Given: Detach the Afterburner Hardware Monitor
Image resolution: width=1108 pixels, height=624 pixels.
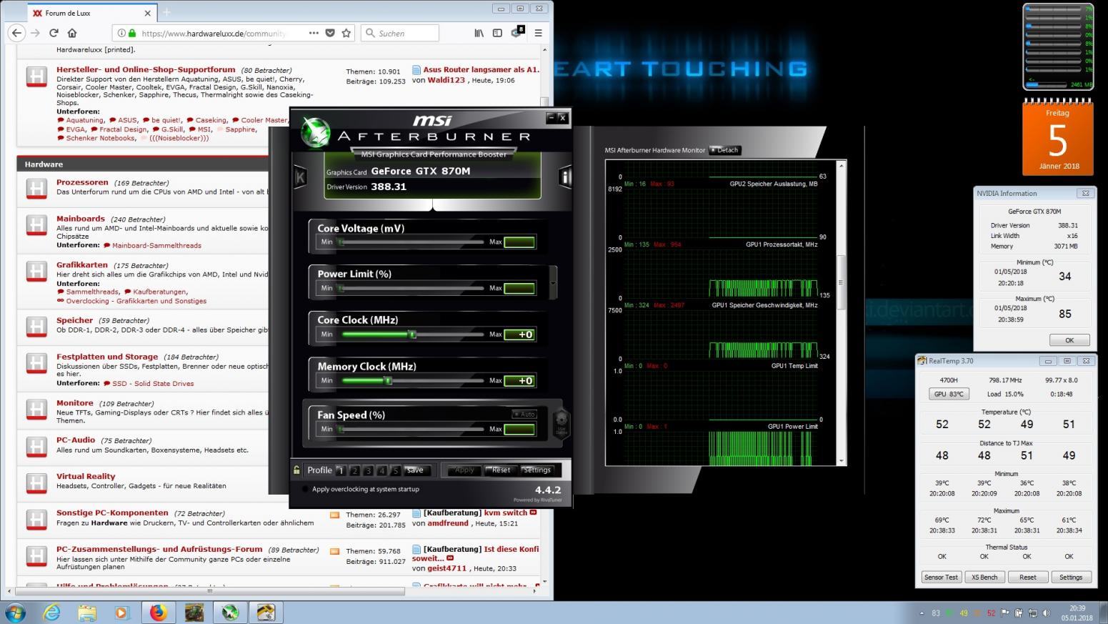Looking at the screenshot, I should coord(725,150).
